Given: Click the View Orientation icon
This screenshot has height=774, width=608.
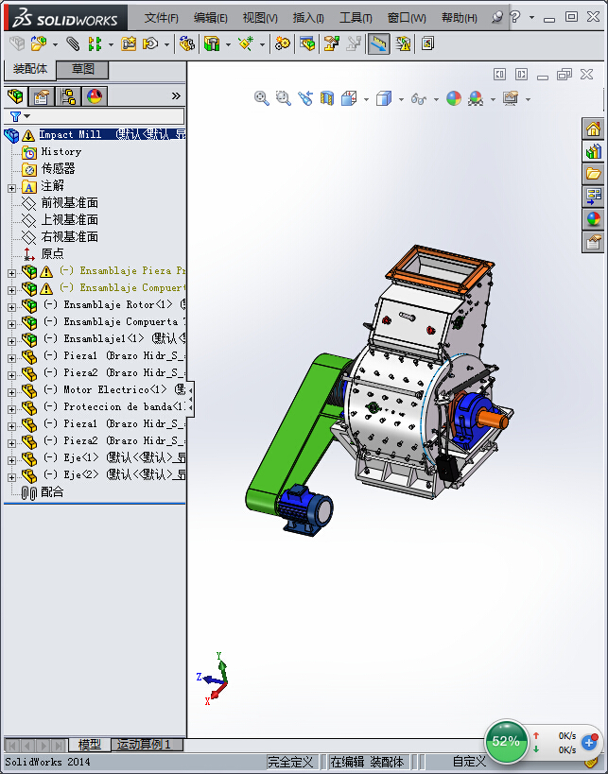Looking at the screenshot, I should tap(349, 98).
